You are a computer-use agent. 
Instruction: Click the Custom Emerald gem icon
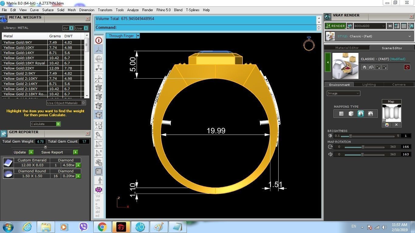(x=8, y=163)
